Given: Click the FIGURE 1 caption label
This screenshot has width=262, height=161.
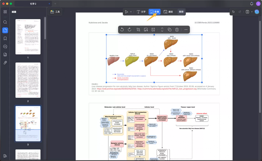Looking at the screenshot, I should [x=95, y=84].
